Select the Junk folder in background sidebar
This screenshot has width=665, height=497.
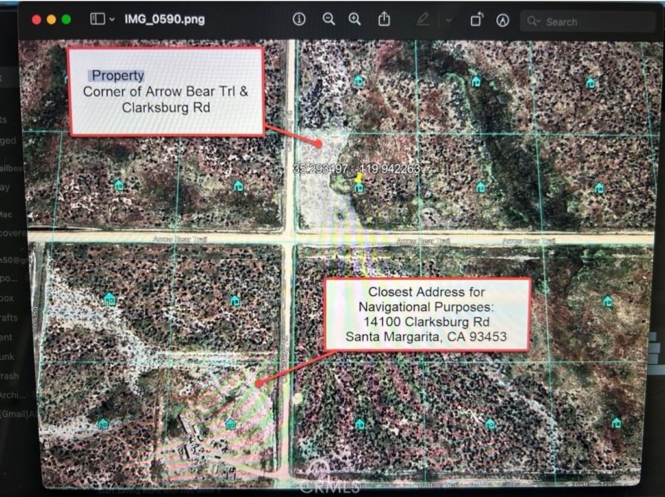(9, 356)
